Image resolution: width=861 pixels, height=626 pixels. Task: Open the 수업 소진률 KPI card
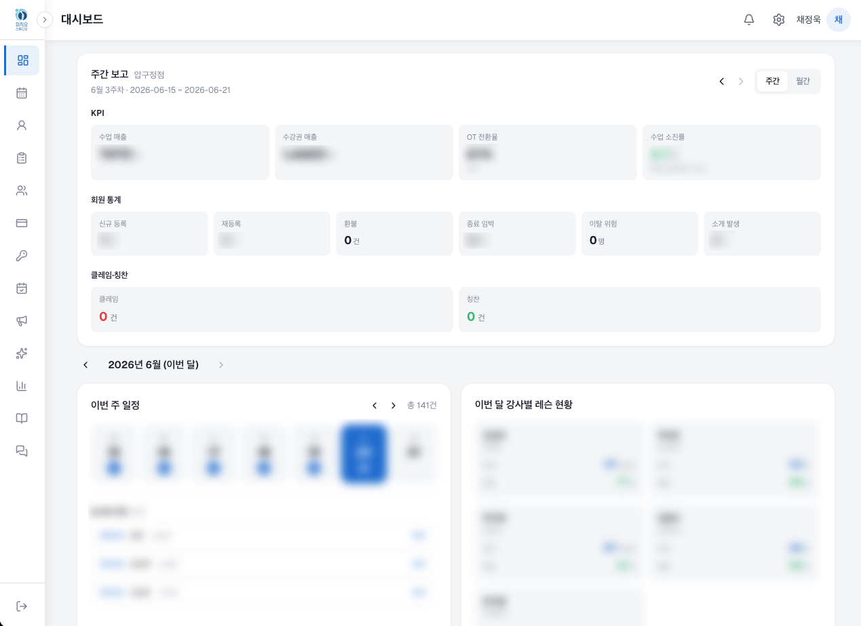click(731, 153)
